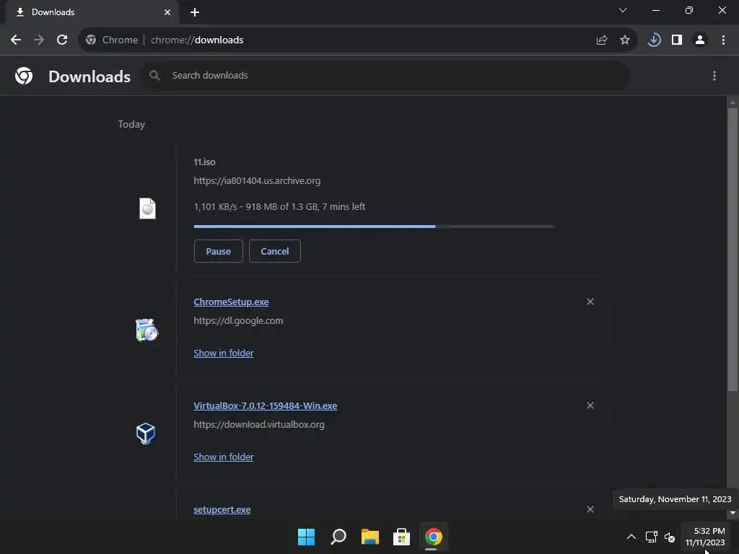Remove VirtualBox installer from the list

click(x=590, y=405)
